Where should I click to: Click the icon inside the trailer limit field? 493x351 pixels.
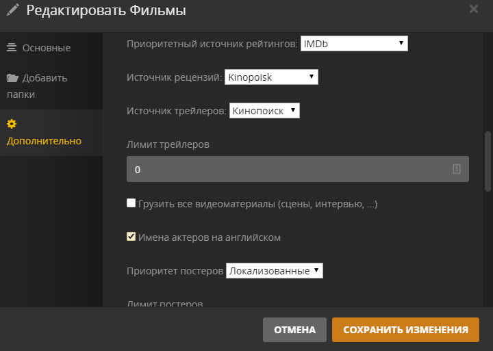(457, 169)
